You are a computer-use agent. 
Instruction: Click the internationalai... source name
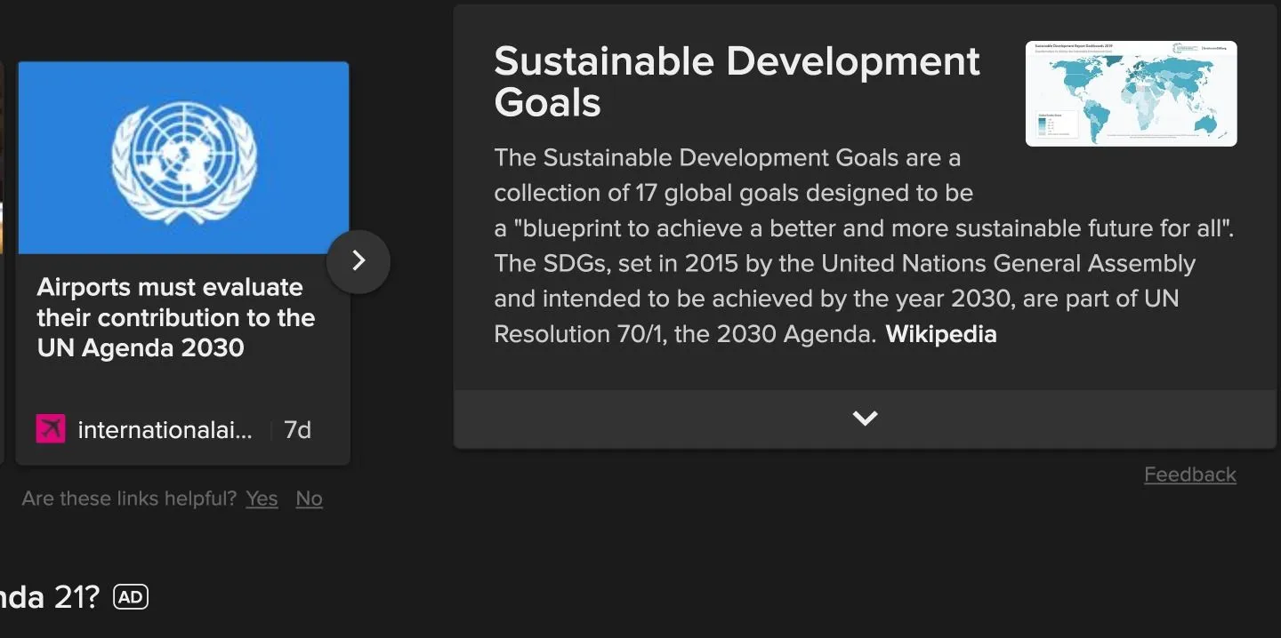165,430
